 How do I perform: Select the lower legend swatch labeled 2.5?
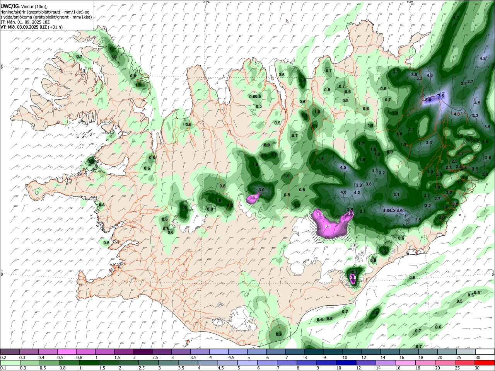click(x=148, y=362)
